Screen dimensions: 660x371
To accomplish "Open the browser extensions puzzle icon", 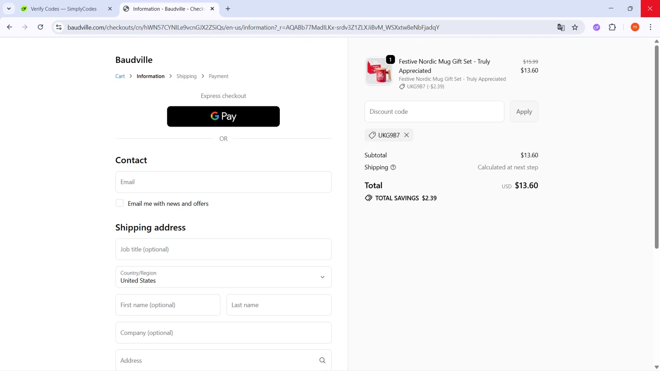I will click(612, 27).
